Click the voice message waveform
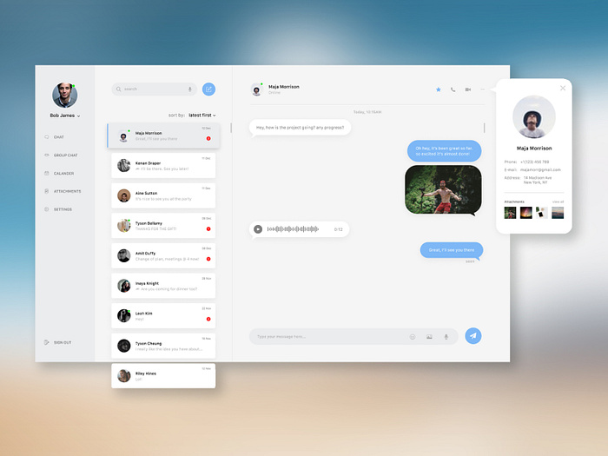Image resolution: width=608 pixels, height=456 pixels. tap(293, 229)
